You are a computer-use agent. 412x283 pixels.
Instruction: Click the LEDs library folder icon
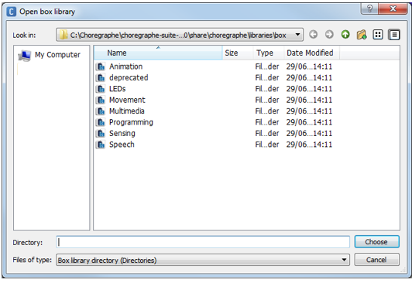101,89
